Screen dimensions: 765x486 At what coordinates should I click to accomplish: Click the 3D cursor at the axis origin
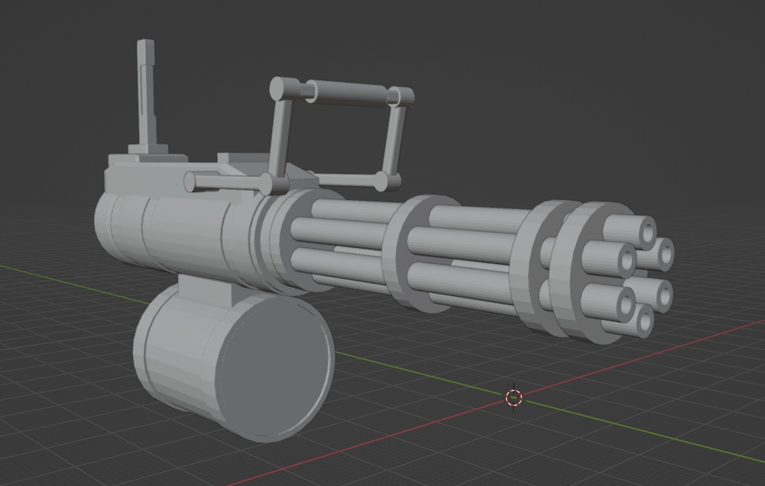pos(514,397)
